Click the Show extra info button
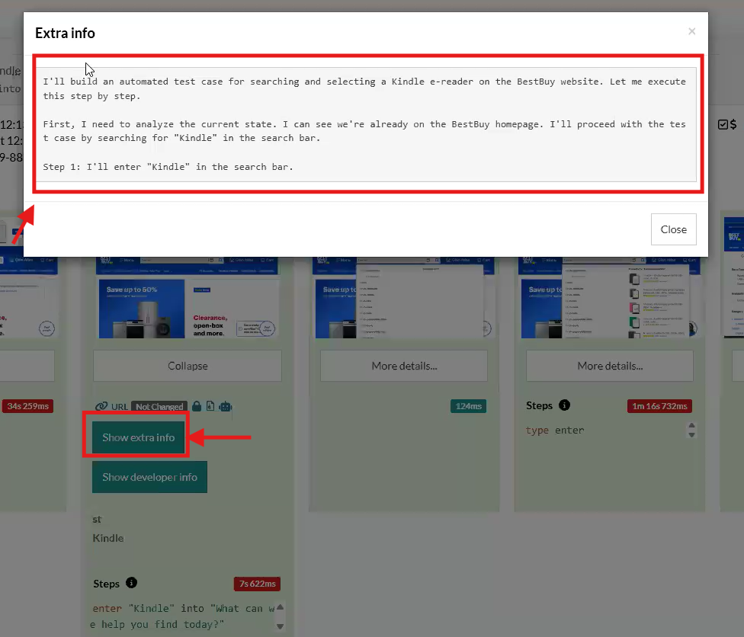The height and width of the screenshot is (637, 744). point(139,437)
